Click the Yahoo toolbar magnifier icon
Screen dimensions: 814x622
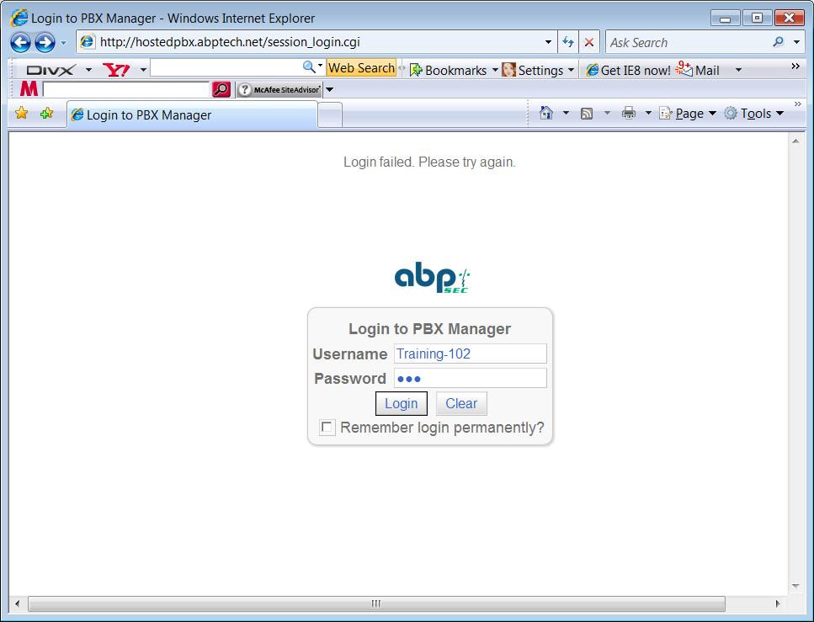point(309,67)
